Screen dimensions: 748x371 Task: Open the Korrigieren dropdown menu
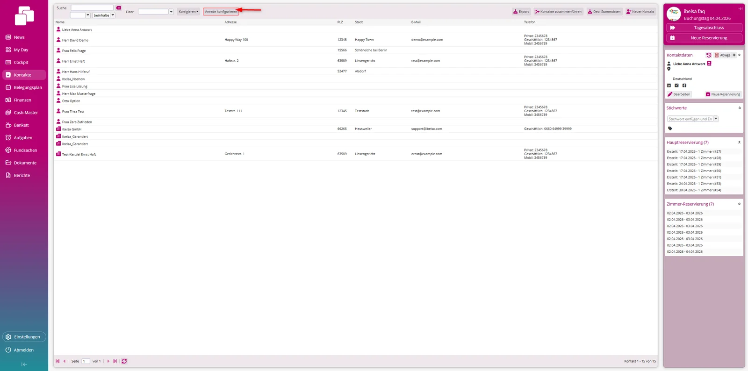[x=188, y=12]
